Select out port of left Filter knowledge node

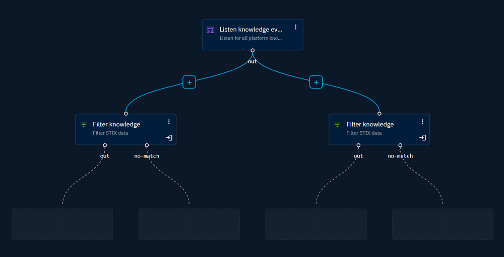tap(105, 145)
